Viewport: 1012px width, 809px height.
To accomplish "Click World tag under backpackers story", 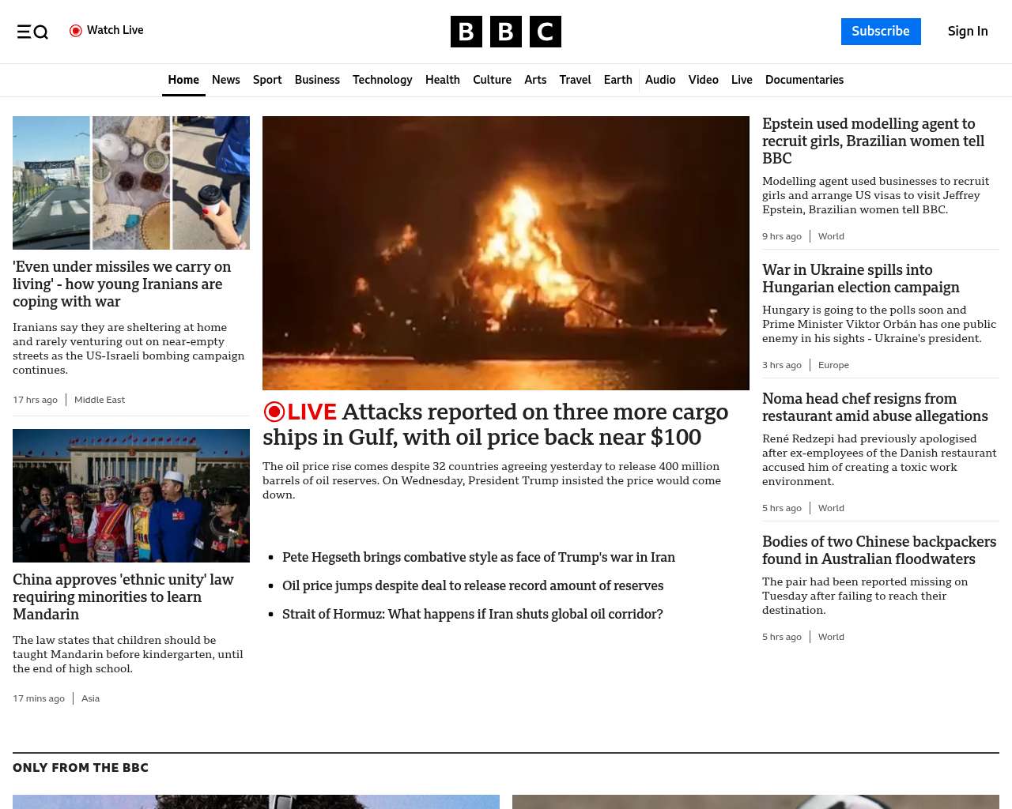I will (831, 637).
